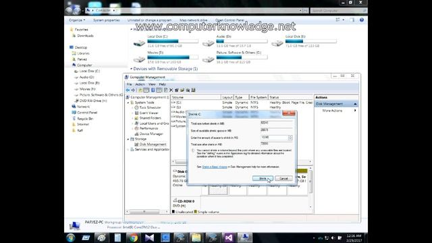The height and width of the screenshot is (243, 432).
Task: Collapse Devices with Removable Storage group
Action: click(x=132, y=69)
